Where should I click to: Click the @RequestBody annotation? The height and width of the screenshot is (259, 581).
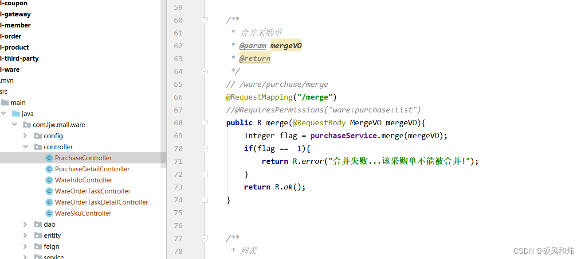[319, 123]
